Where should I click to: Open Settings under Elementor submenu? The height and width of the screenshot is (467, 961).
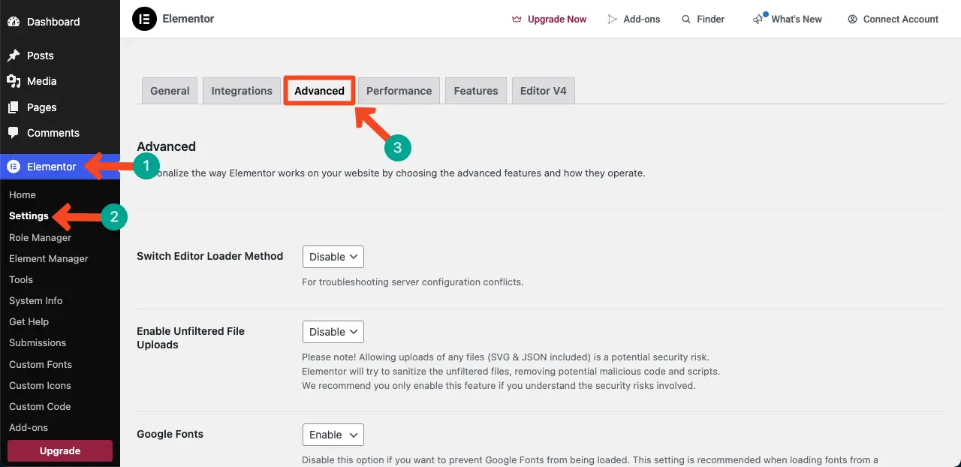29,215
